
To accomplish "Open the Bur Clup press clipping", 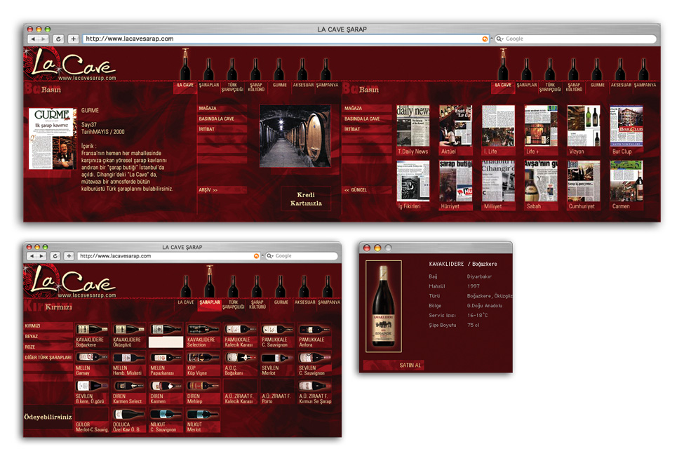I will click(626, 130).
